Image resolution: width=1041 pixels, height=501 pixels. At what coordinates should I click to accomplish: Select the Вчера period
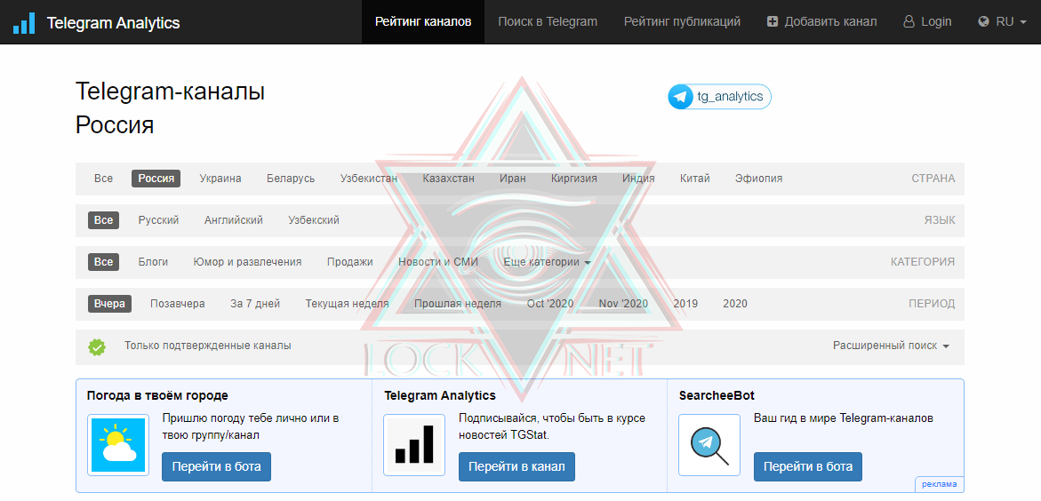click(x=109, y=304)
